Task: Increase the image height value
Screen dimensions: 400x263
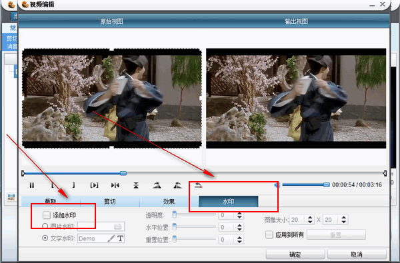Action: point(344,218)
